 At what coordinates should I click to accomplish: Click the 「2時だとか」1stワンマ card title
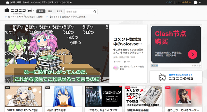pyautogui.click(x=103, y=110)
